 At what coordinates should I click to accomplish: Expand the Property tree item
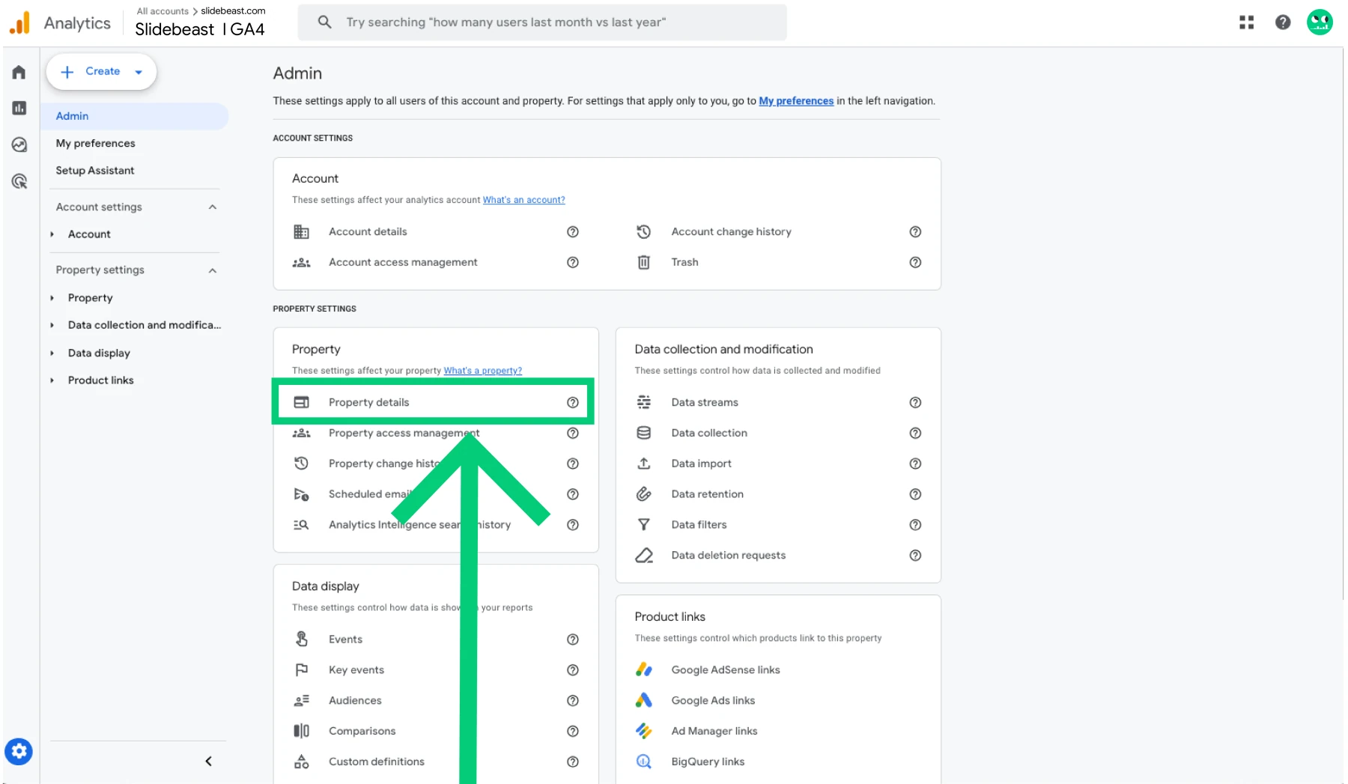tap(52, 298)
